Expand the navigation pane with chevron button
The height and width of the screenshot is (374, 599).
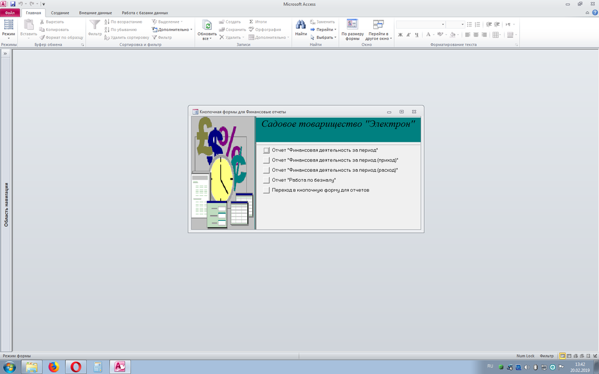pyautogui.click(x=5, y=54)
